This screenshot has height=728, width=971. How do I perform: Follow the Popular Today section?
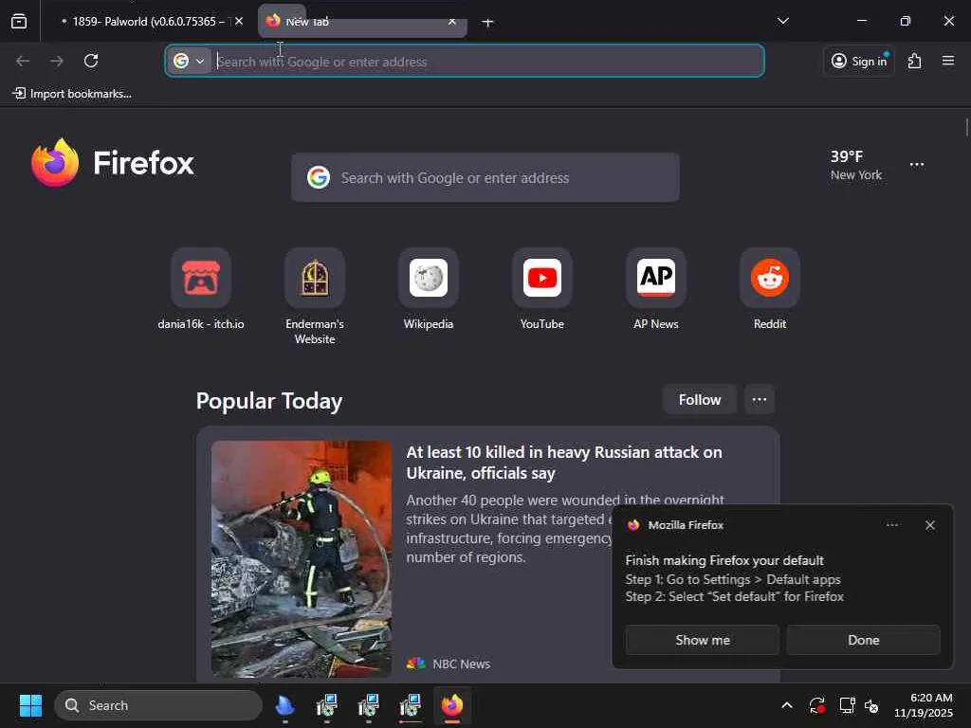[699, 399]
